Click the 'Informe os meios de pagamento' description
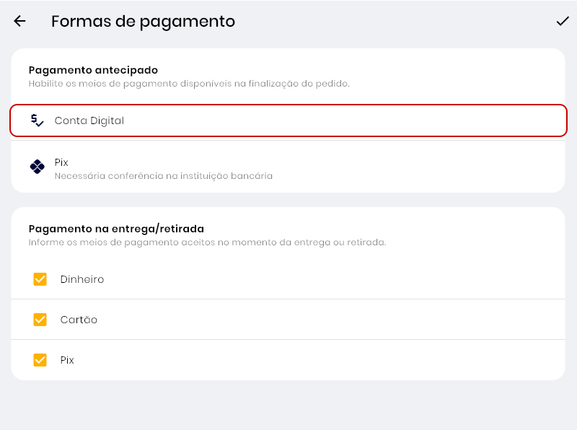Viewport: 577px width, 430px height. 207,242
